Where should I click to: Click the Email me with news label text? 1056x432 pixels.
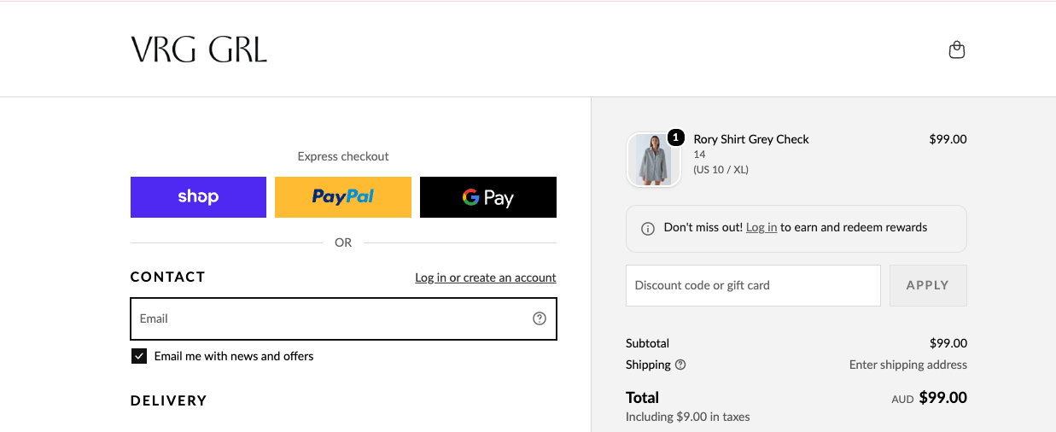tap(234, 356)
